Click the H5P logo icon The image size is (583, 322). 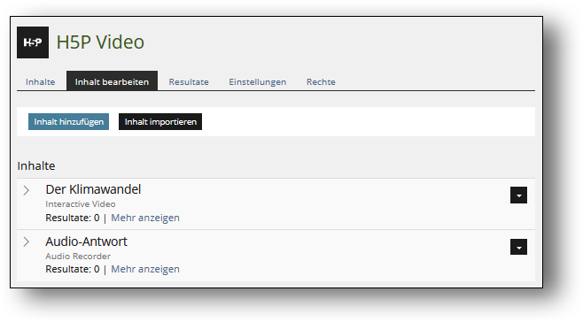33,42
